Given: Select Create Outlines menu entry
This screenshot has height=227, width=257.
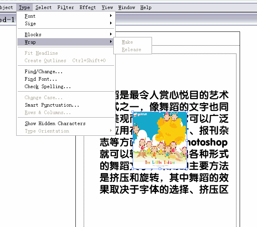Looking at the screenshot, I should click(66, 61).
